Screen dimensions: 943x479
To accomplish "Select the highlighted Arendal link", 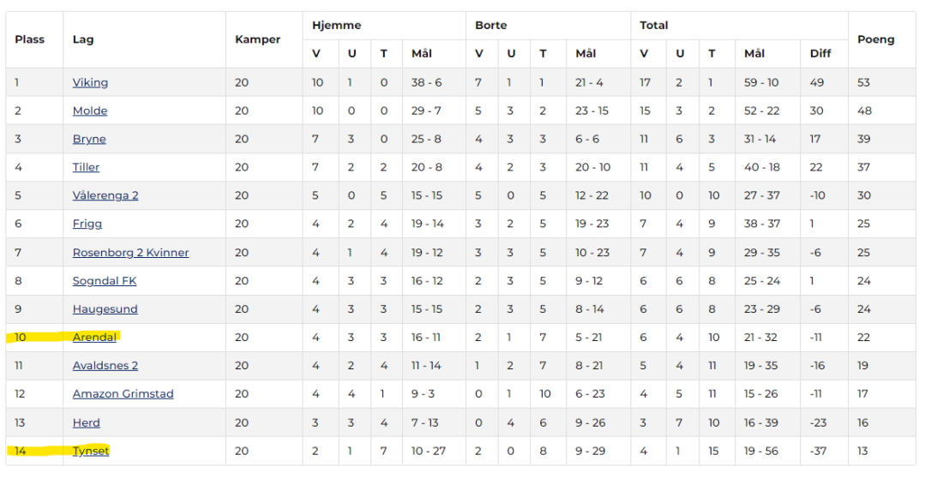I will coord(94,337).
